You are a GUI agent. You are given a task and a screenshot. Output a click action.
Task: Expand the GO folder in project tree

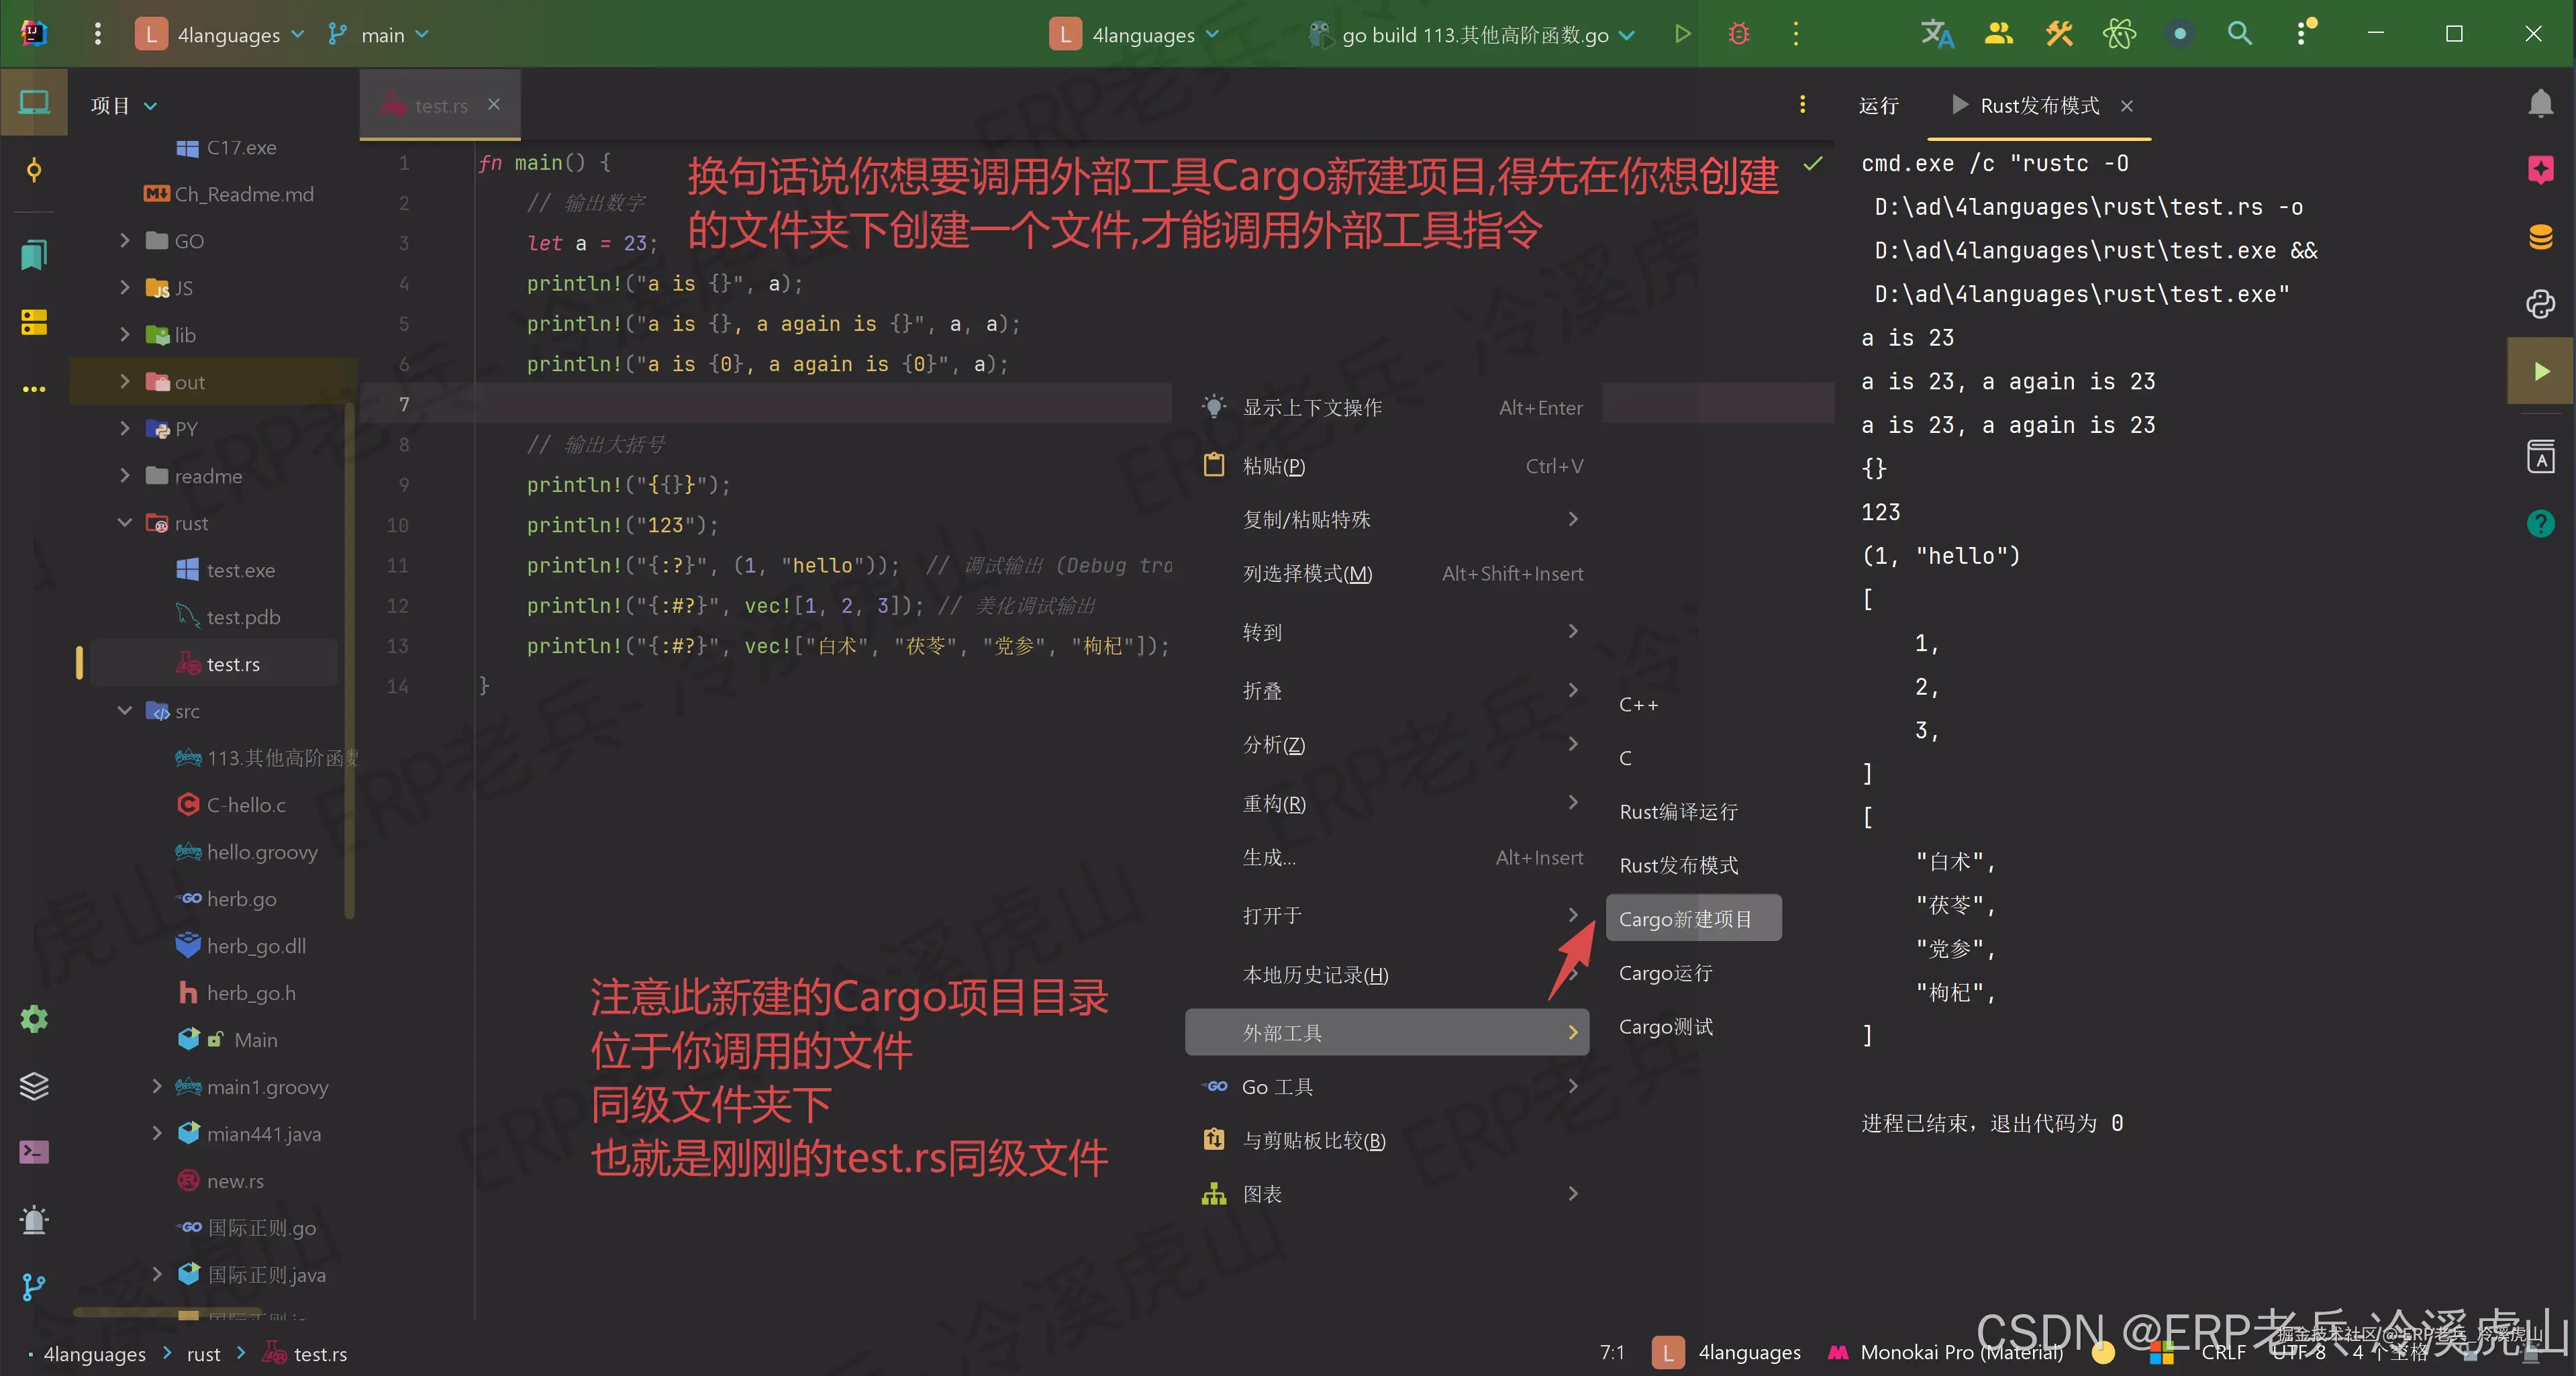[124, 240]
